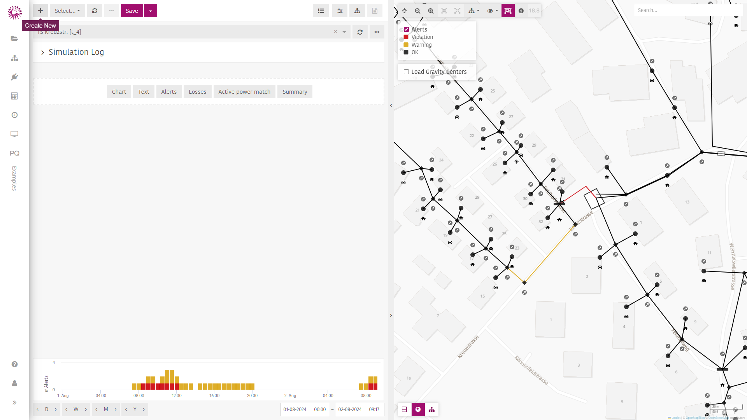Click the red Violation color swatch
The height and width of the screenshot is (420, 747).
tap(406, 37)
